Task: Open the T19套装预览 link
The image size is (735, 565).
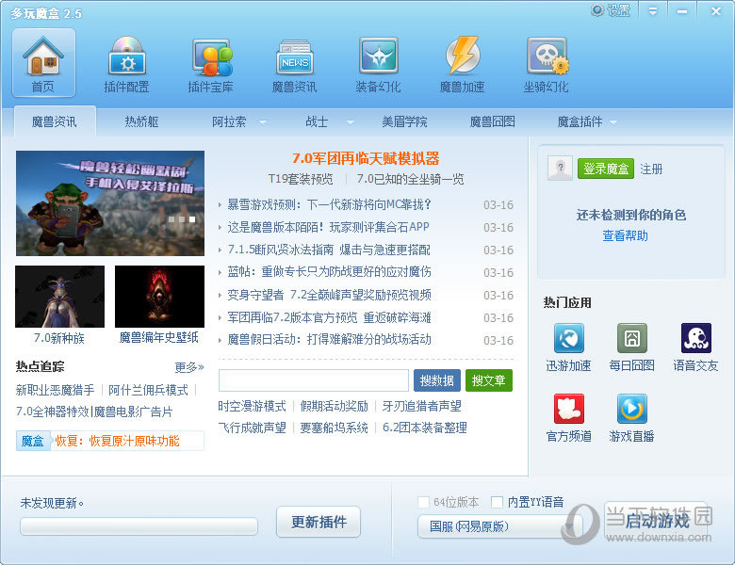Action: (301, 179)
